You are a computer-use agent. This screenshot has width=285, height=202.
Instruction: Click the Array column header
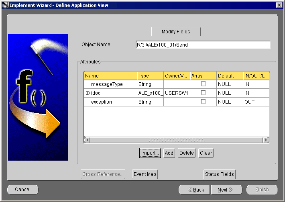click(x=204, y=76)
